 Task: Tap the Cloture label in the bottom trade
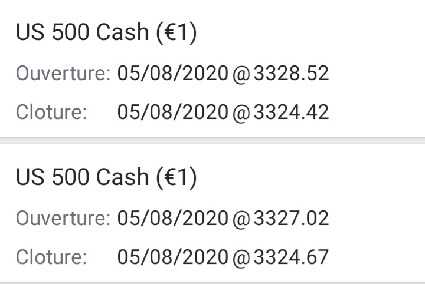[x=51, y=257]
